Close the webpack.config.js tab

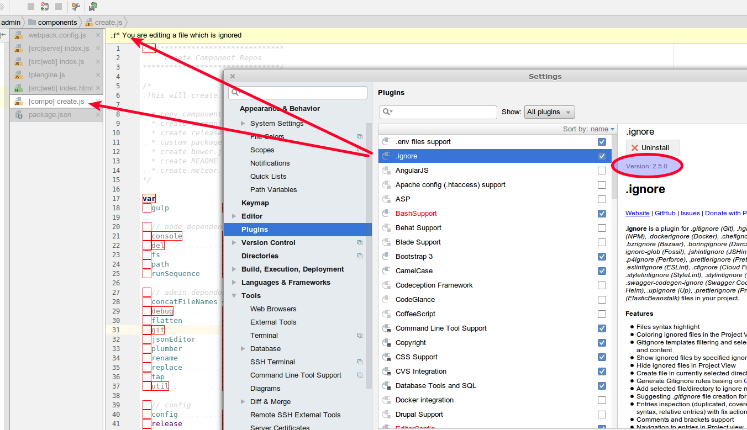(x=98, y=35)
